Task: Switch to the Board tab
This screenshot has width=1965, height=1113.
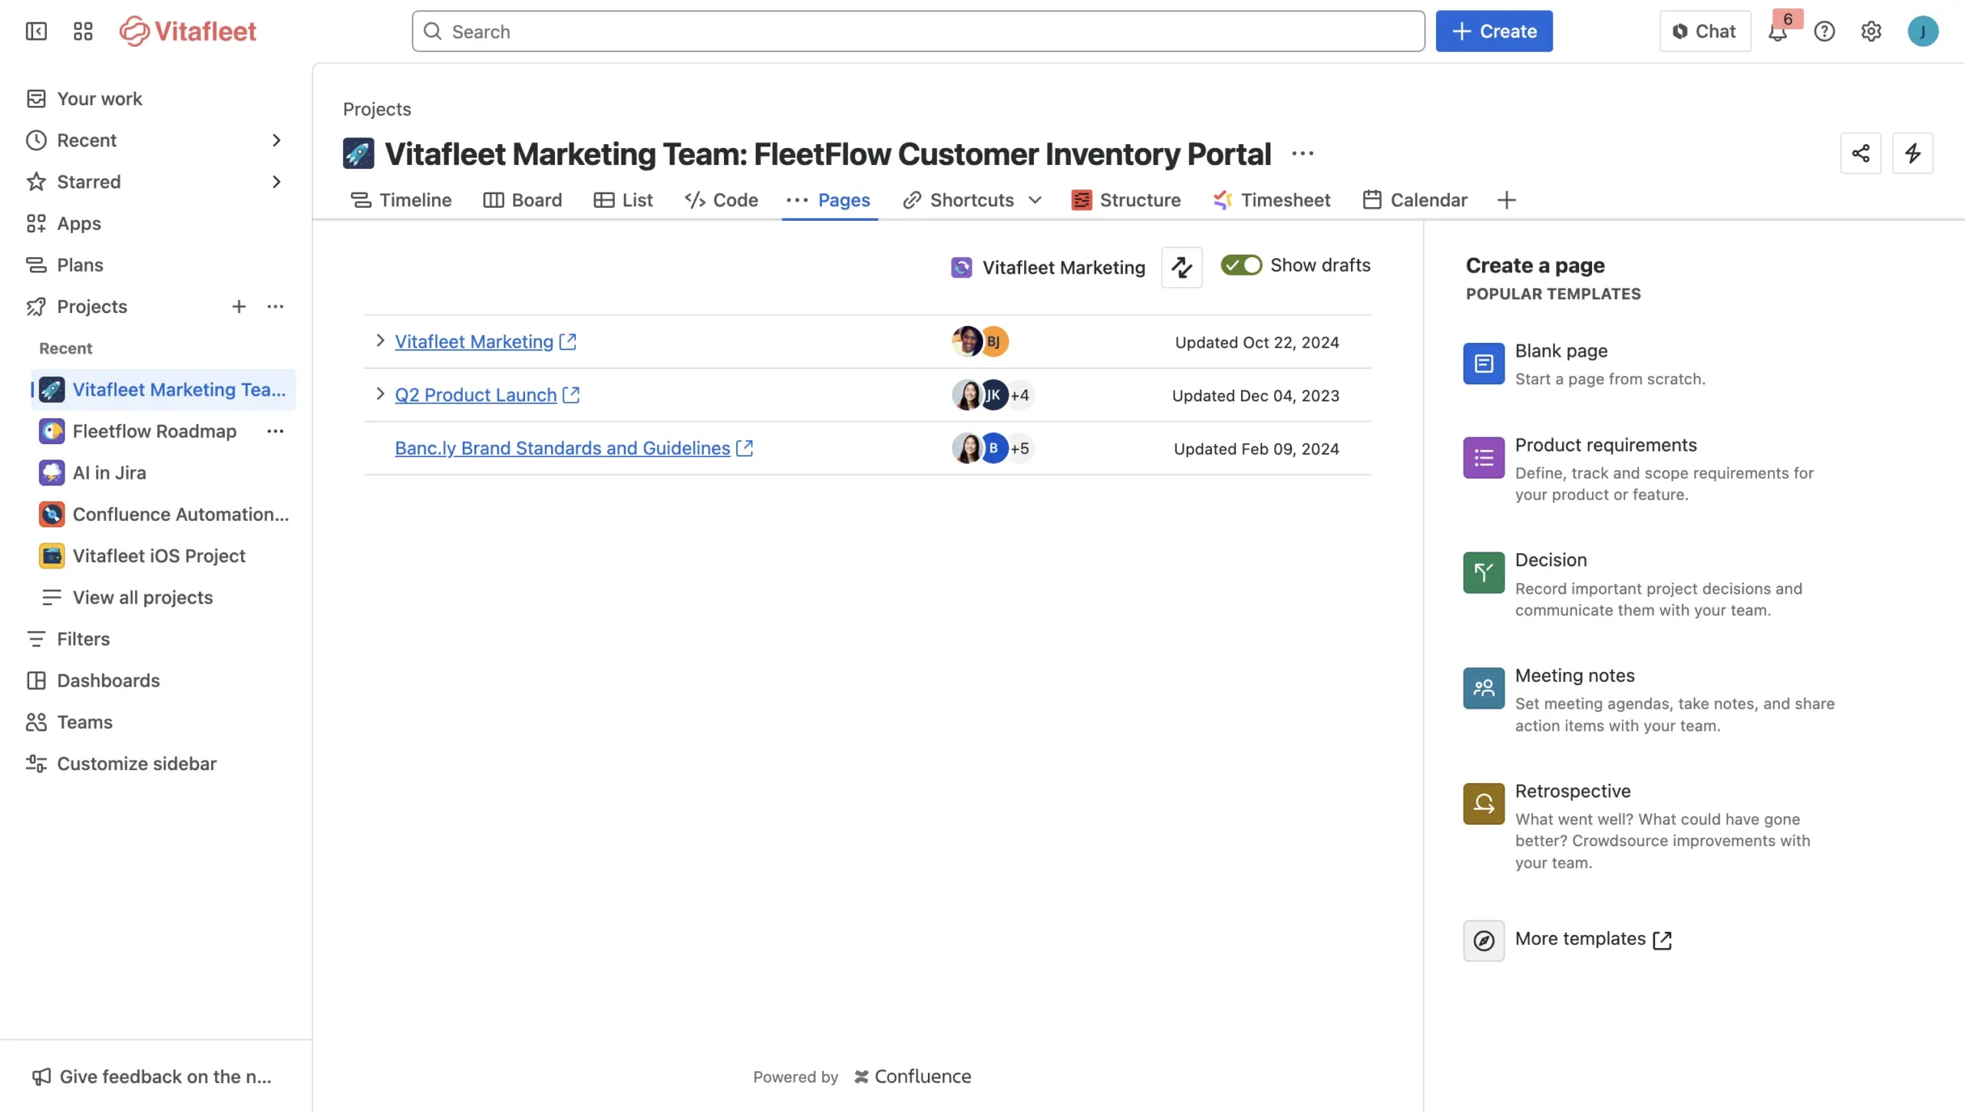Action: coord(523,200)
